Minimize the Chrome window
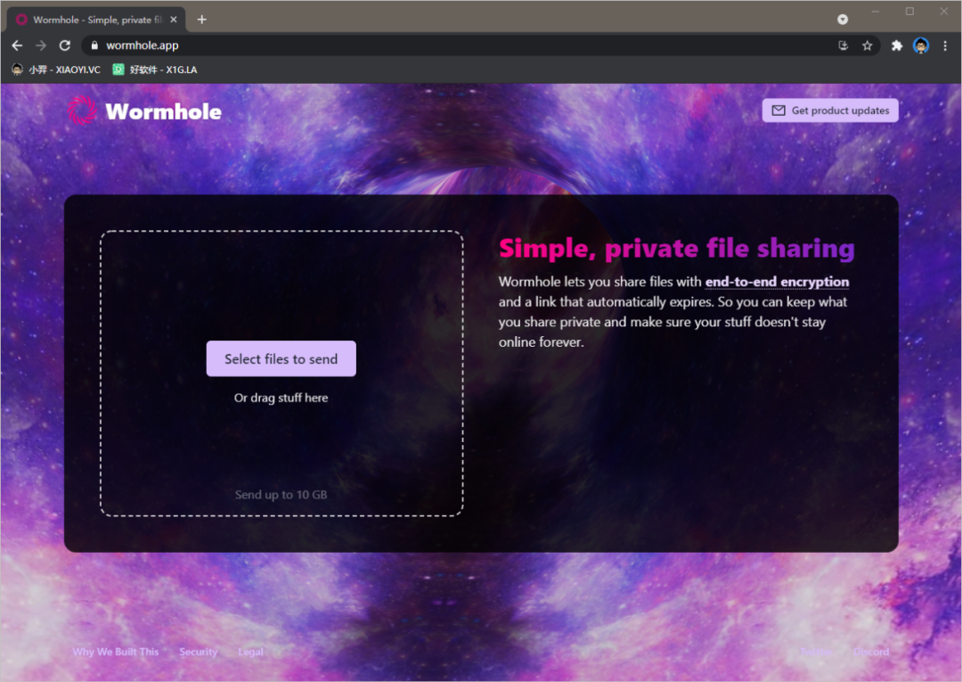The image size is (962, 682). (x=876, y=11)
